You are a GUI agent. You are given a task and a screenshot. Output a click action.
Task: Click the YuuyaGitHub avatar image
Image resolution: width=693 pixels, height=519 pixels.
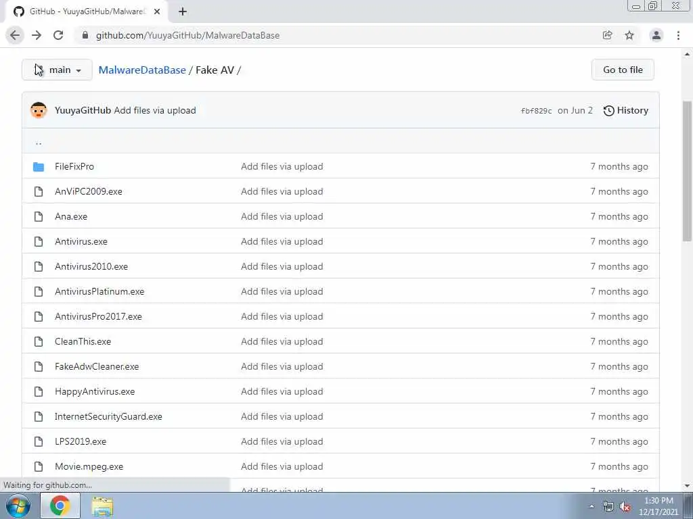[39, 110]
